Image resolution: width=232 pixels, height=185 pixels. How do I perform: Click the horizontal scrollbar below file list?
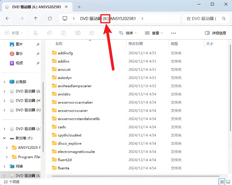pyautogui.click(x=136, y=176)
